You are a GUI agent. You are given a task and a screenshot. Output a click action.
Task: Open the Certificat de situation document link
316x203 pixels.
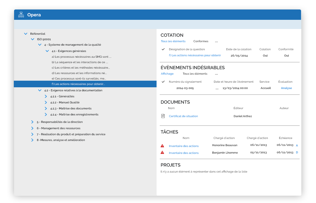coord(183,116)
